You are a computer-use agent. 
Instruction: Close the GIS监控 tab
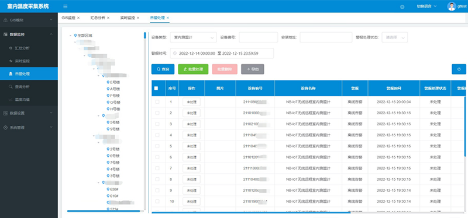[78, 18]
